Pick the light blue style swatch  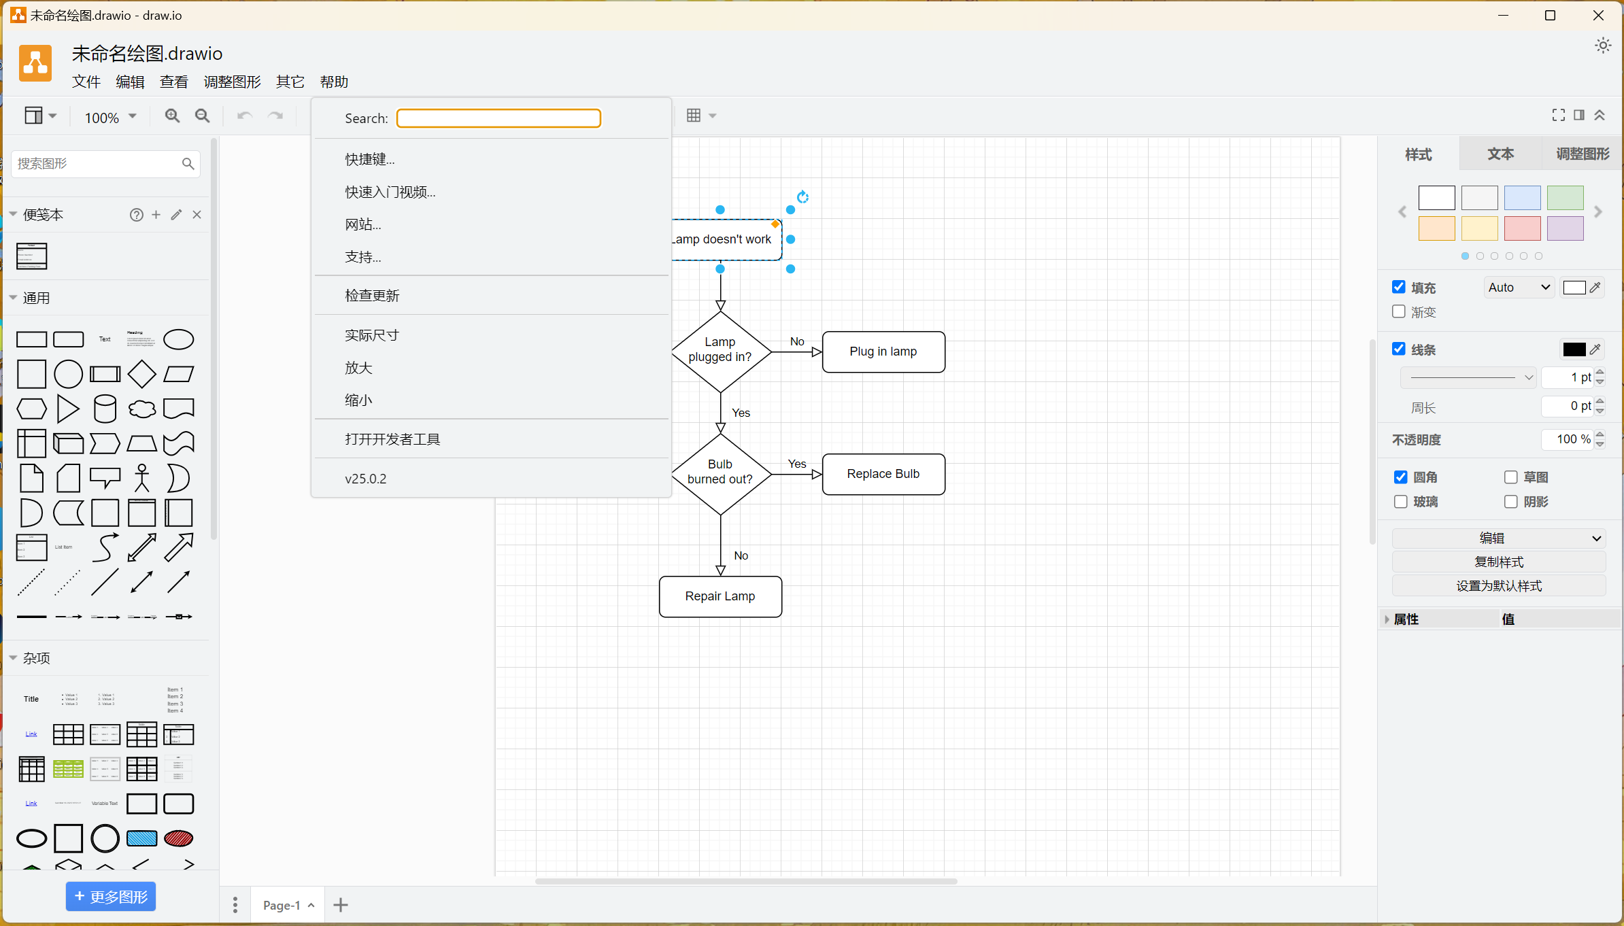(1522, 198)
